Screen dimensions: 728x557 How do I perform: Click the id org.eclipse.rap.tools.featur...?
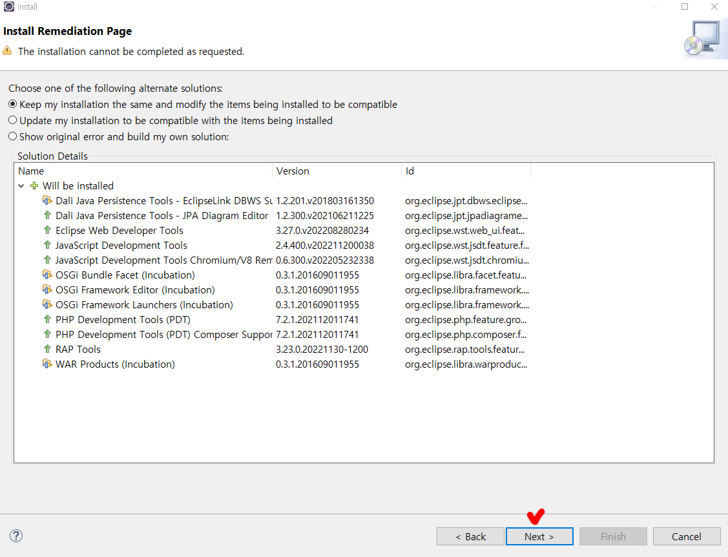coord(464,350)
